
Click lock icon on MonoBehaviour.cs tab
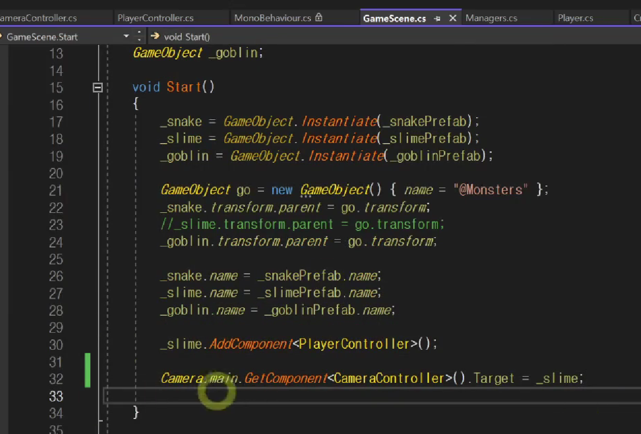click(319, 18)
